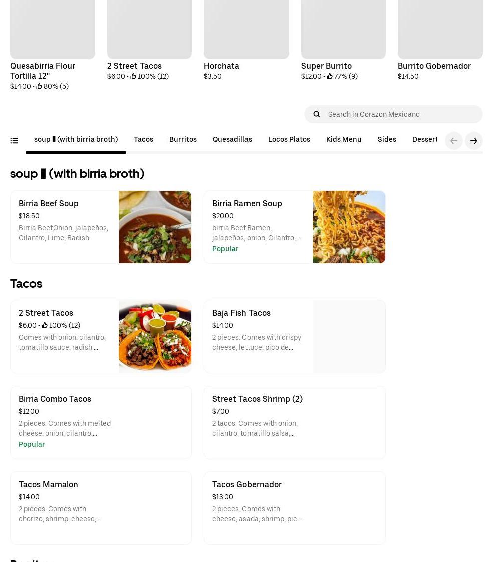Click thumbs-up icon in featured 2 Street Tacos
The image size is (493, 562).
pos(133,76)
